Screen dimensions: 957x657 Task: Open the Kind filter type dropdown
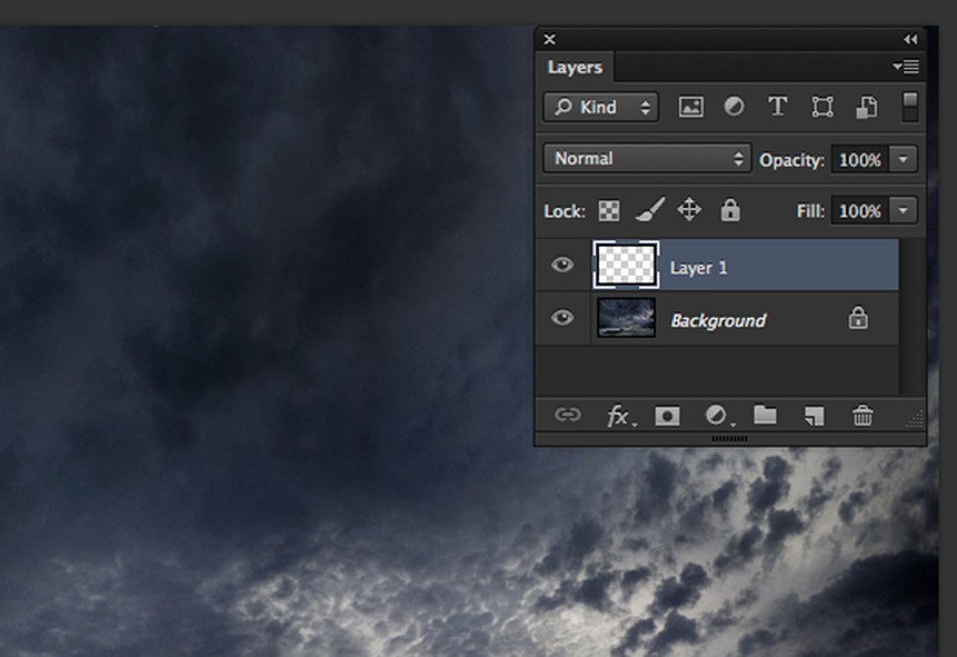601,107
